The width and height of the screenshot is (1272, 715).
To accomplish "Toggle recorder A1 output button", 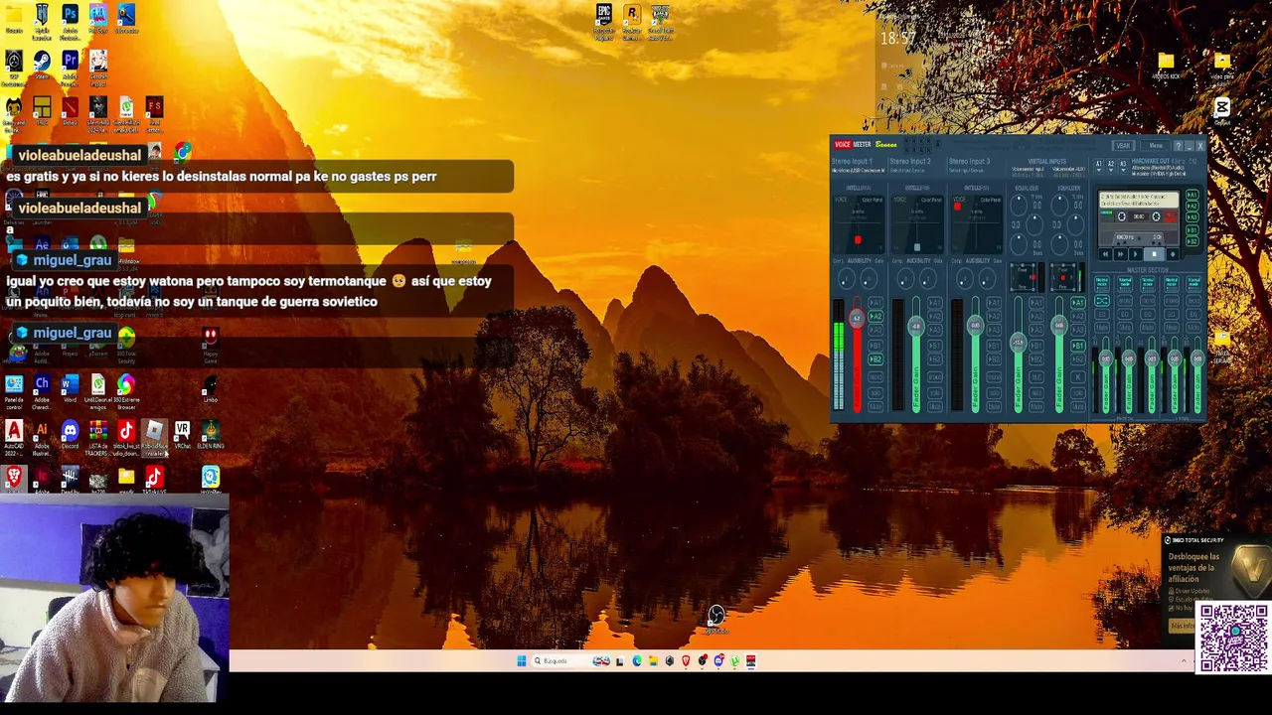I will pos(1192,196).
